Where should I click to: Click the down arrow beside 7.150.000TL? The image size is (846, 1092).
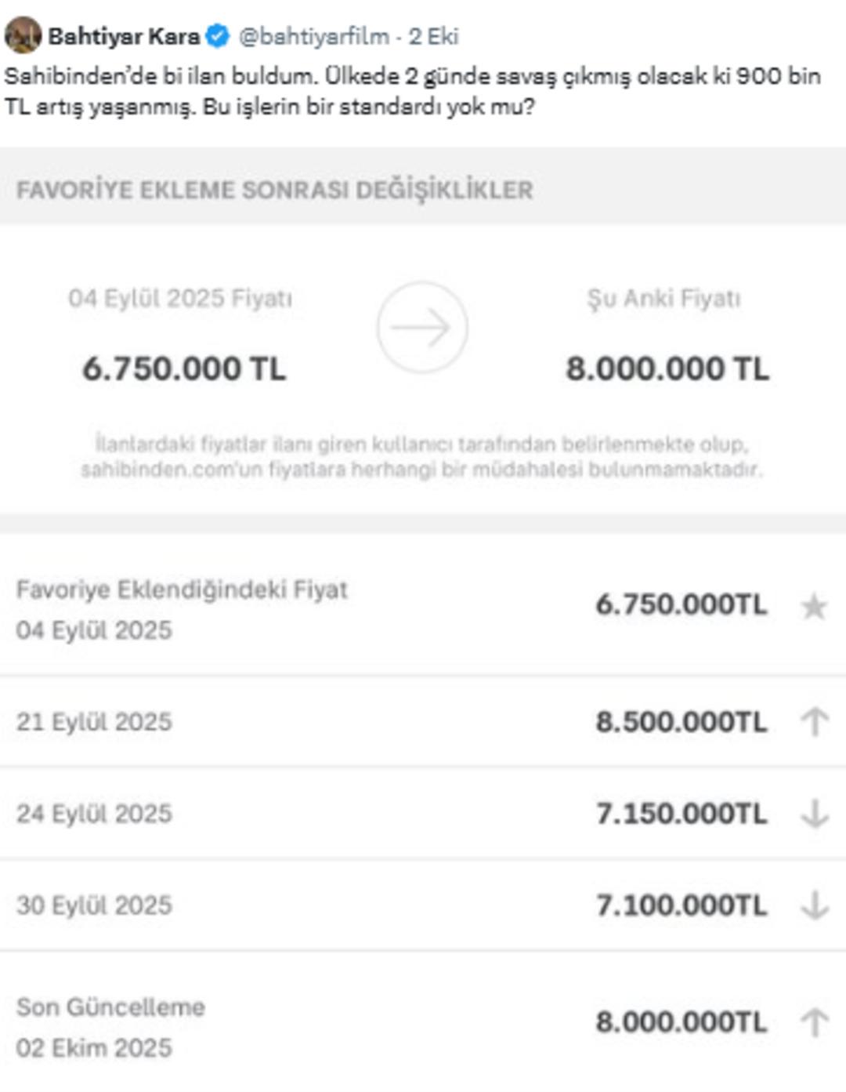coord(814,813)
